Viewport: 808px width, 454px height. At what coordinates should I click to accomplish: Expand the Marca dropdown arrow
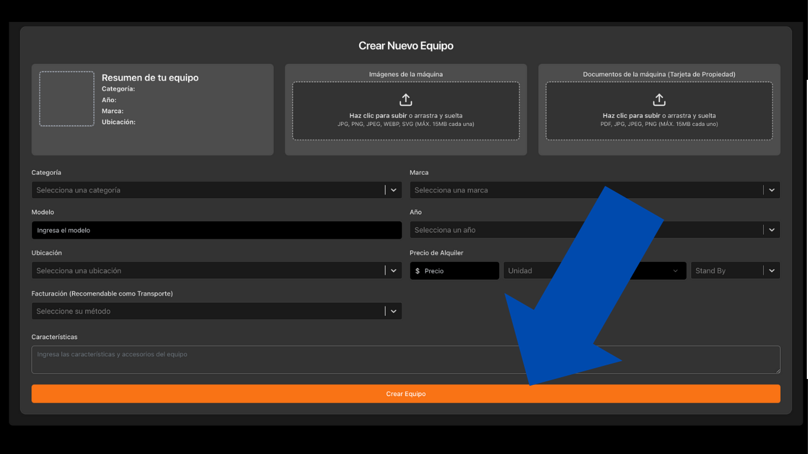coord(771,190)
